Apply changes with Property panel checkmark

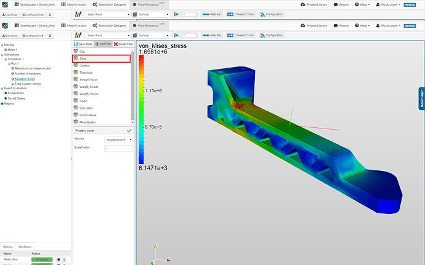pos(129,131)
